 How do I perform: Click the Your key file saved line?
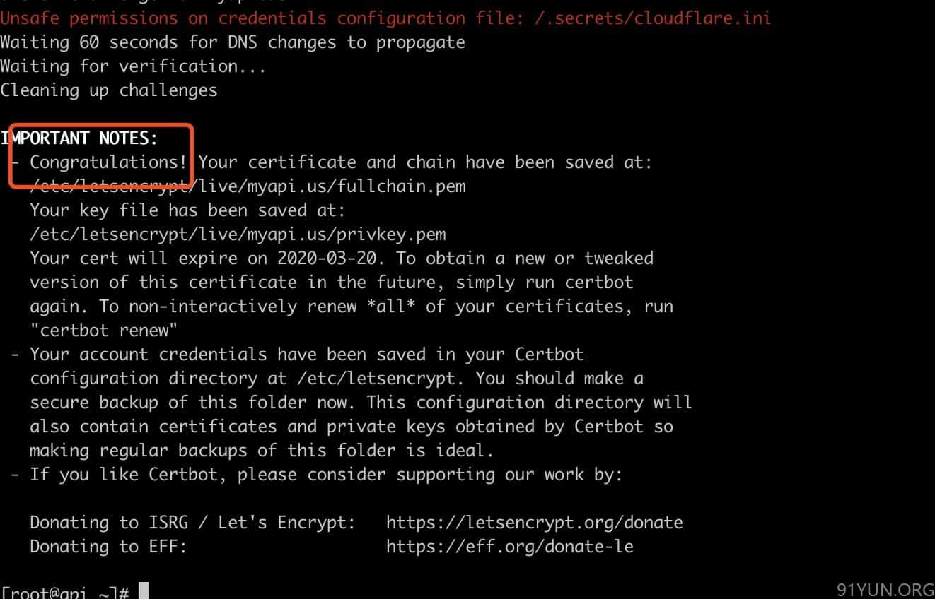tap(188, 210)
